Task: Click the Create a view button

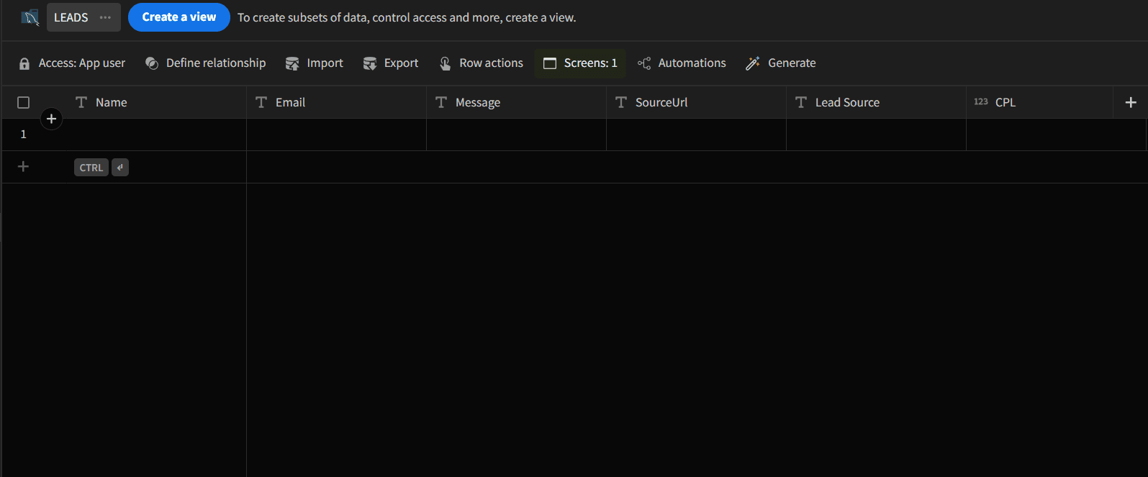Action: pos(179,17)
